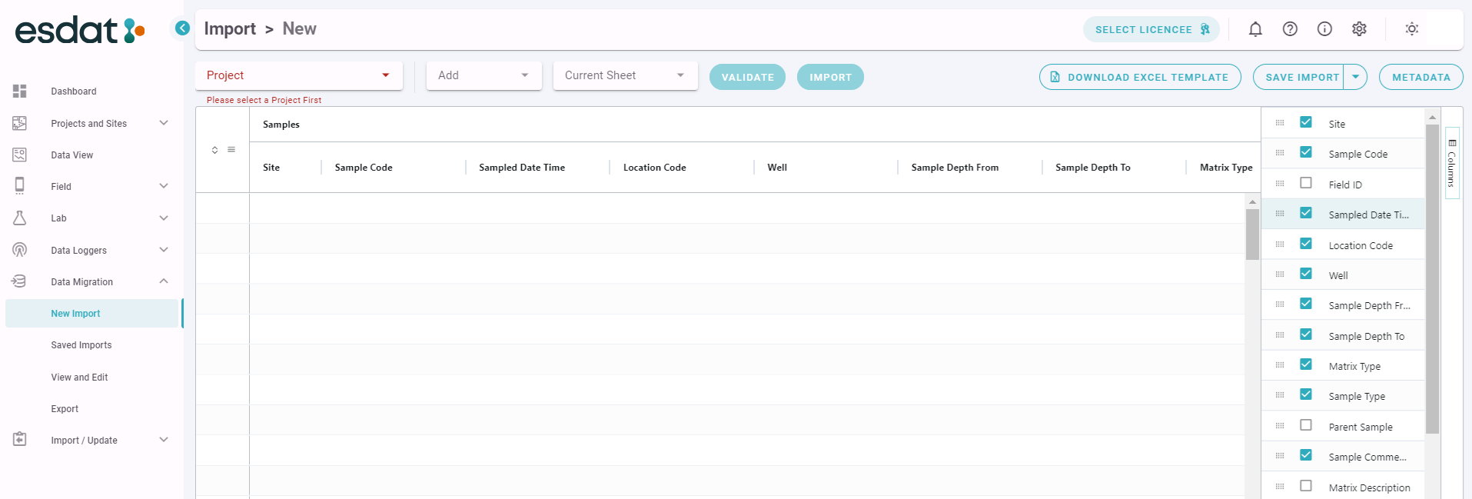Click the Lab flask icon
The image size is (1472, 499).
pyautogui.click(x=20, y=218)
